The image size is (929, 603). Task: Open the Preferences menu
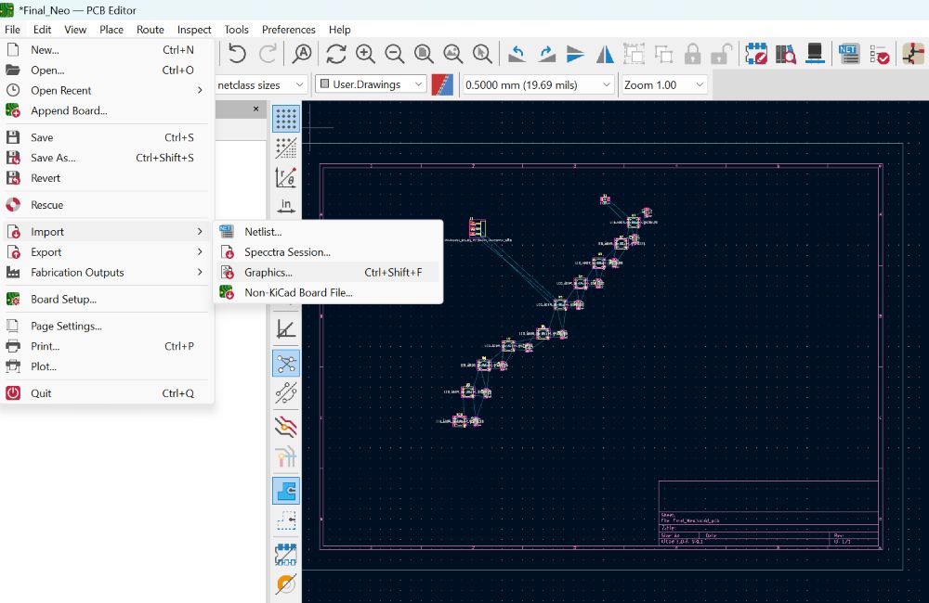289,30
